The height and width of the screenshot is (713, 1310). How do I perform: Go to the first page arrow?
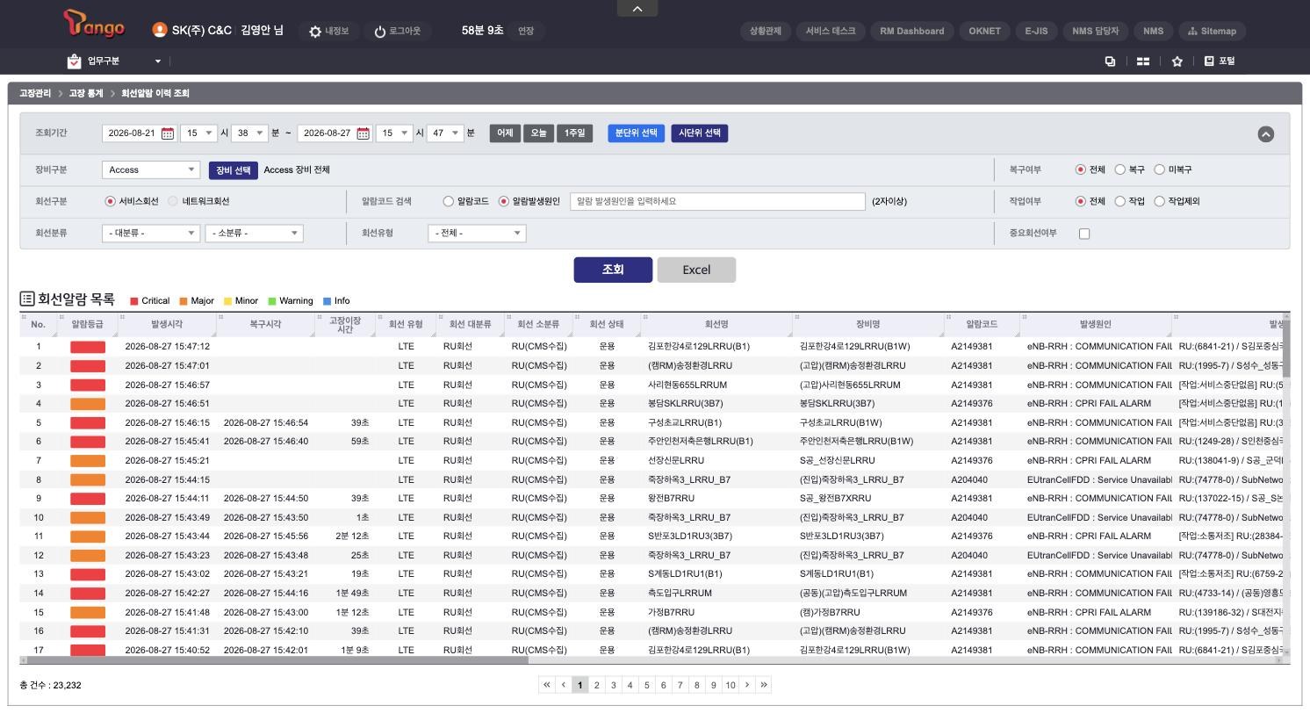pos(547,685)
